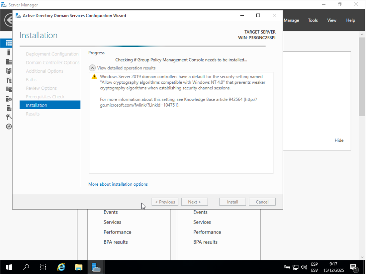
Task: Select the Local Server single-tower icon in sidebar
Action: tap(9, 52)
